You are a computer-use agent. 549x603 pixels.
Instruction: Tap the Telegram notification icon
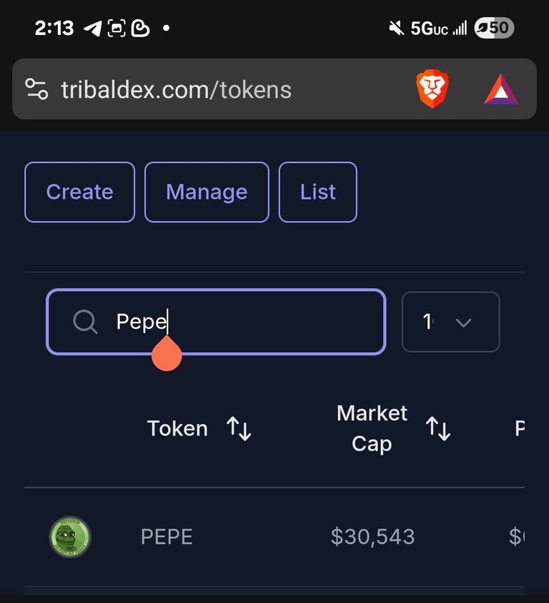93,29
